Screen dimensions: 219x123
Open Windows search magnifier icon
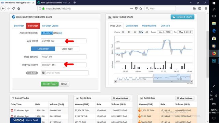coord(214,10)
